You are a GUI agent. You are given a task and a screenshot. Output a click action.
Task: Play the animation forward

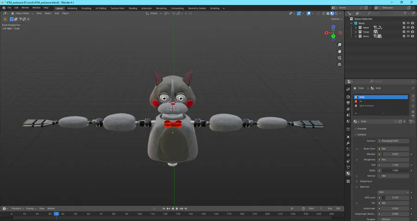[177, 208]
